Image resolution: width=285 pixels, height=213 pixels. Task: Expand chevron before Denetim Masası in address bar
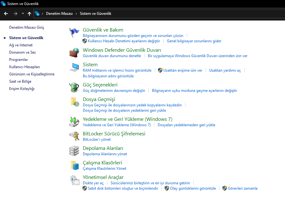[42, 14]
